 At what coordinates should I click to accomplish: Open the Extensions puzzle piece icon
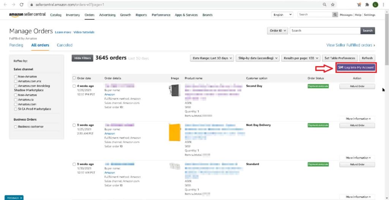pos(367,5)
